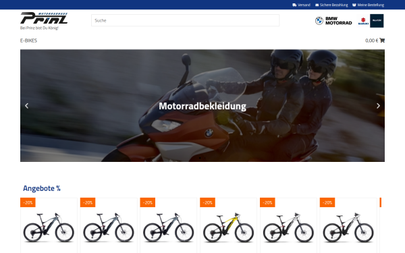This screenshot has height=253, width=405.
Task: Show previous carousel slide arrow
Action: coord(26,106)
